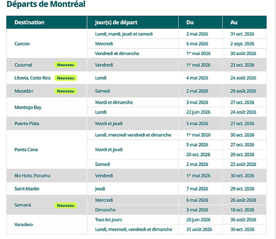Click 'Mardi et jeudi' in the Punta Cana rows
Viewport: 276px width, 239px height.
click(x=109, y=150)
